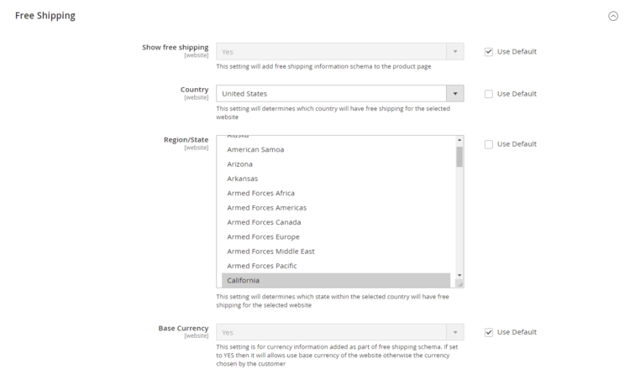This screenshot has height=379, width=630.
Task: Toggle Use Default for Base Currency
Action: tap(489, 332)
